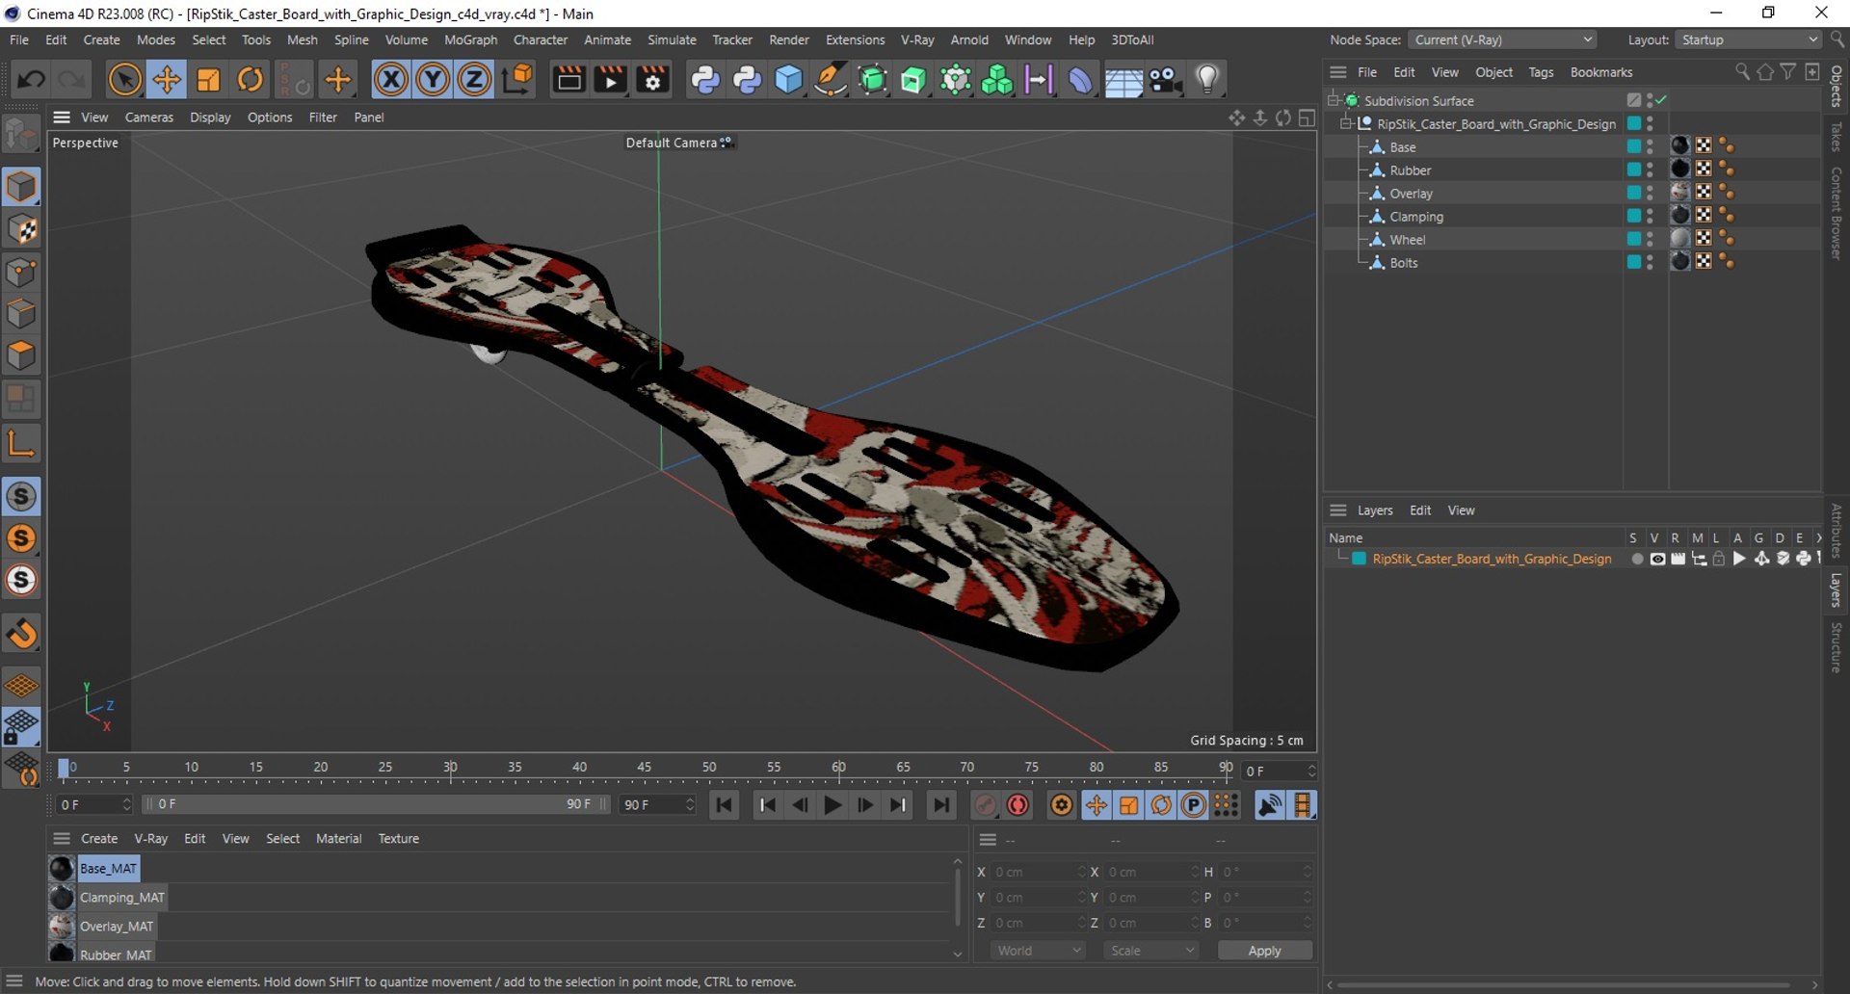Click the timeline preview range slider bar
This screenshot has height=994, width=1850.
point(376,804)
